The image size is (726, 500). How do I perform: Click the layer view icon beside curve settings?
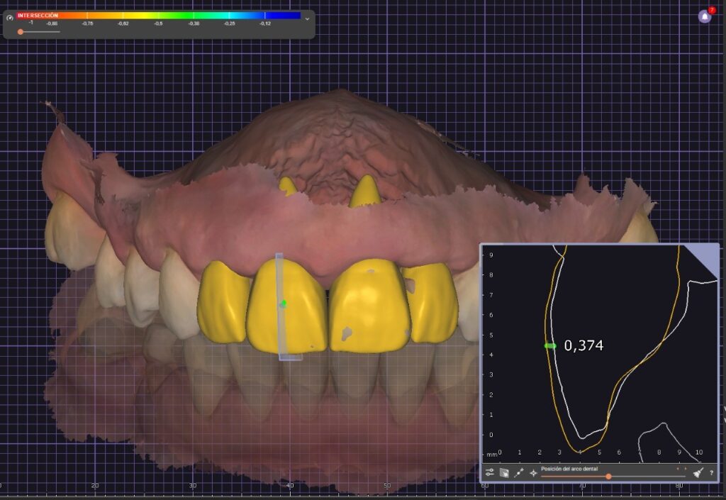(x=503, y=472)
